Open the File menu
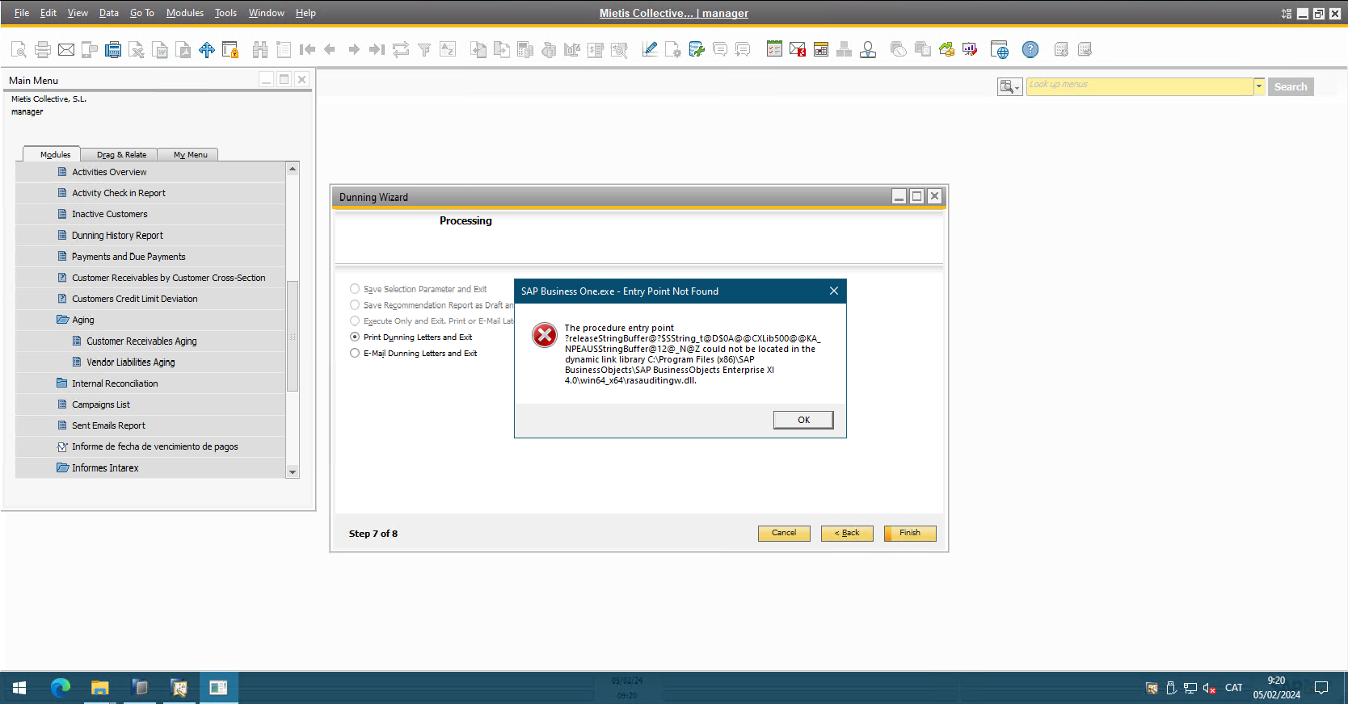1348x704 pixels. [22, 13]
